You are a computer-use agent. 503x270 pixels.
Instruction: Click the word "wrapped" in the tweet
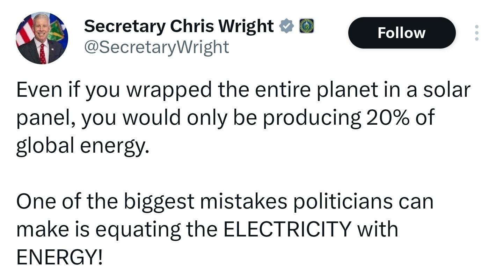click(169, 90)
